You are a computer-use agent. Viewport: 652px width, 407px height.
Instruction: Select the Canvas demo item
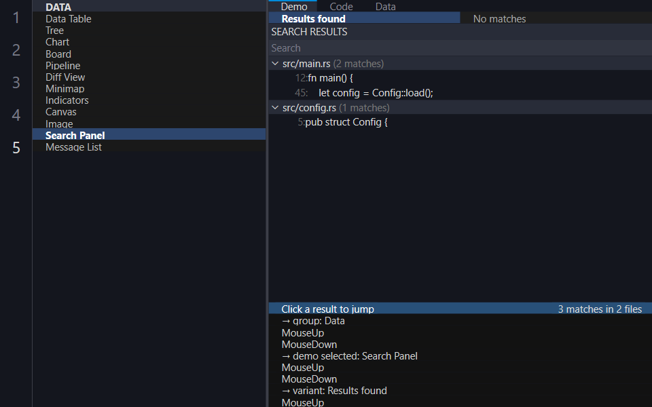149,112
